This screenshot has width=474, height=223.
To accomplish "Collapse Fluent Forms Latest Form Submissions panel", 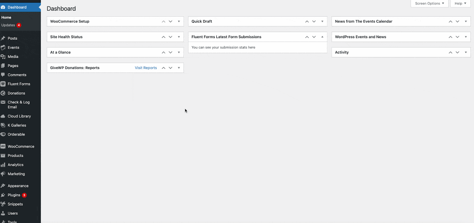I will pos(322,37).
